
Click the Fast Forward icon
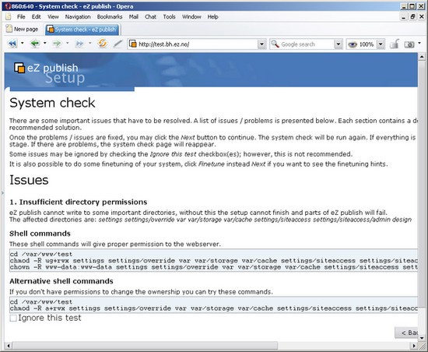[79, 44]
